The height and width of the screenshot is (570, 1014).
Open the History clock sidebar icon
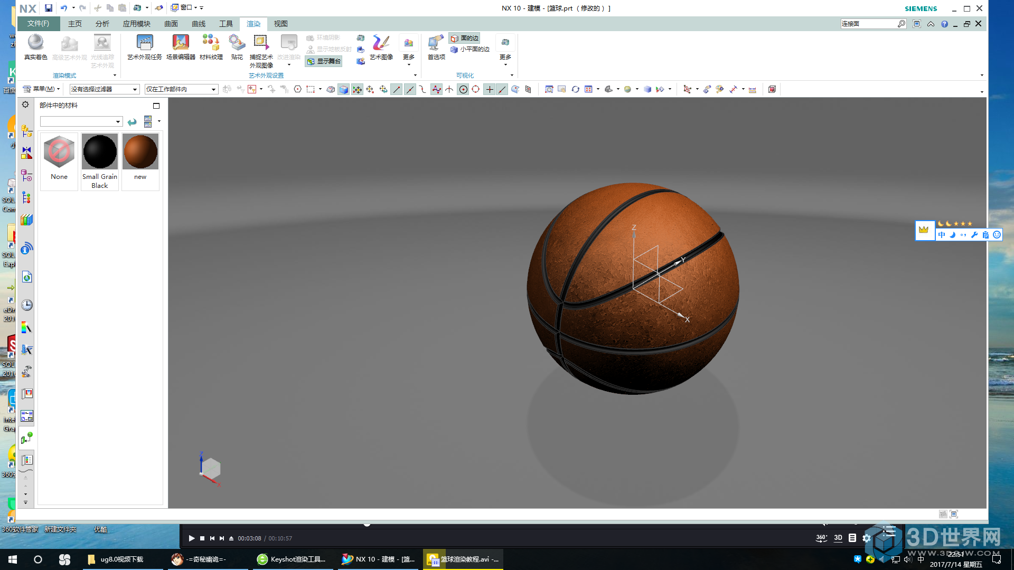[x=26, y=305]
